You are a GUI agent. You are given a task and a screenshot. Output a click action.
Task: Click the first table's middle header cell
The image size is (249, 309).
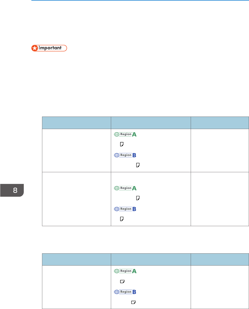[x=151, y=123]
